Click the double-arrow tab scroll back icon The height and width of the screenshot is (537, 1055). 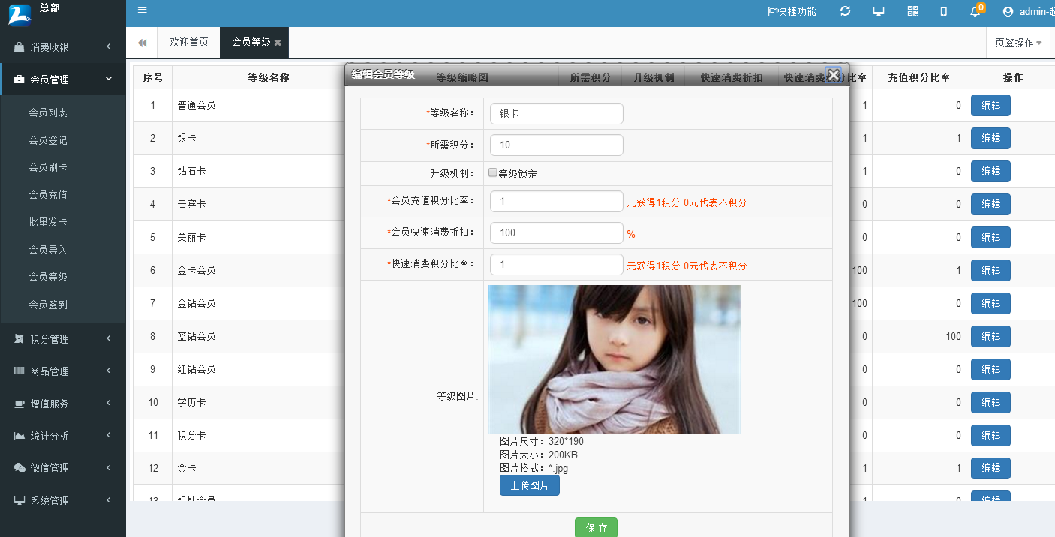[x=142, y=43]
